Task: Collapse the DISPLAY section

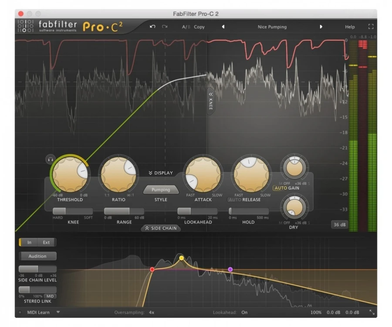Action: tap(160, 173)
